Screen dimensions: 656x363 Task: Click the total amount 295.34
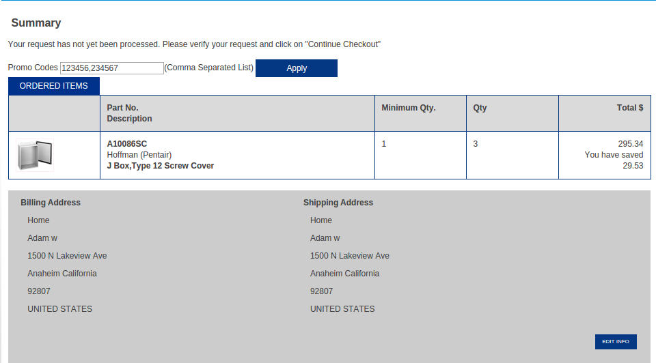[631, 144]
